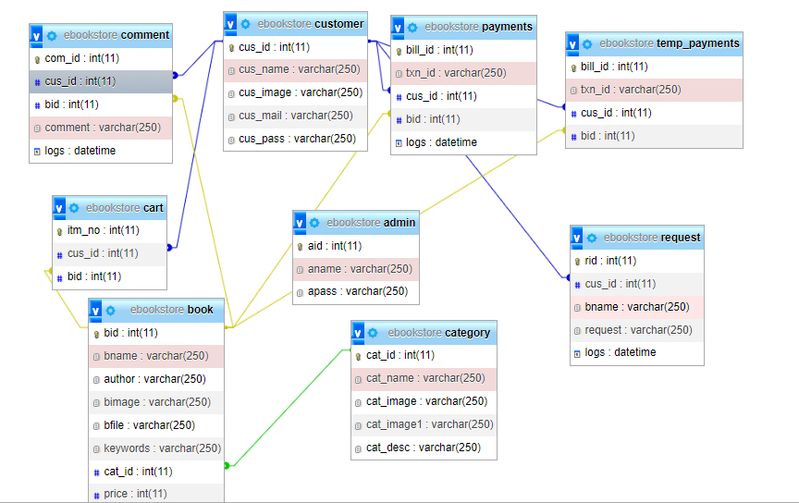Image resolution: width=799 pixels, height=503 pixels.
Task: Collapse the temp_payments table with its v toggle
Action: pos(572,43)
